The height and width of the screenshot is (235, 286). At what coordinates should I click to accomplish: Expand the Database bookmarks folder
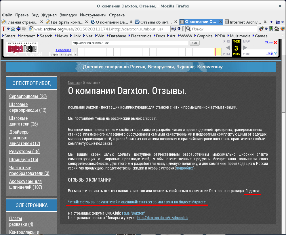point(116,36)
